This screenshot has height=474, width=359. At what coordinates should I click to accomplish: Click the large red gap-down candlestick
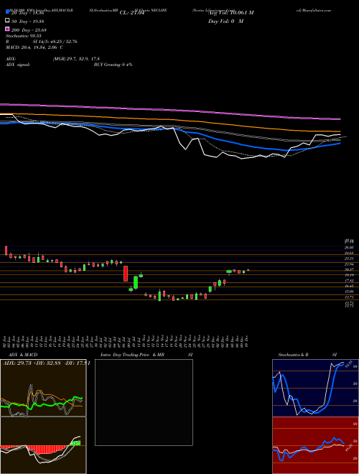pyautogui.click(x=126, y=274)
